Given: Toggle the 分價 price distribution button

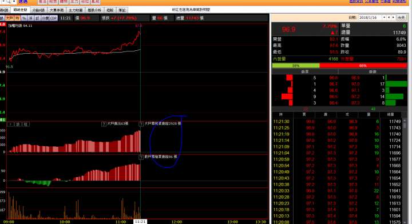Looking at the screenshot, I should (x=45, y=18).
